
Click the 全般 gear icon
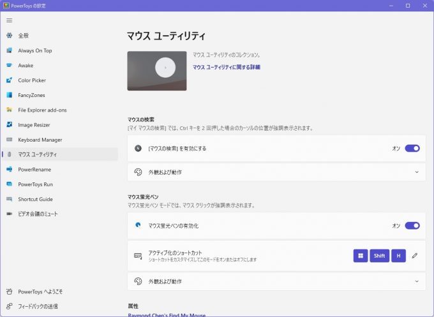click(10, 36)
